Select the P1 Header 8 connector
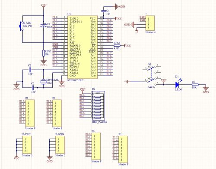216x169 pixels. coord(30,113)
